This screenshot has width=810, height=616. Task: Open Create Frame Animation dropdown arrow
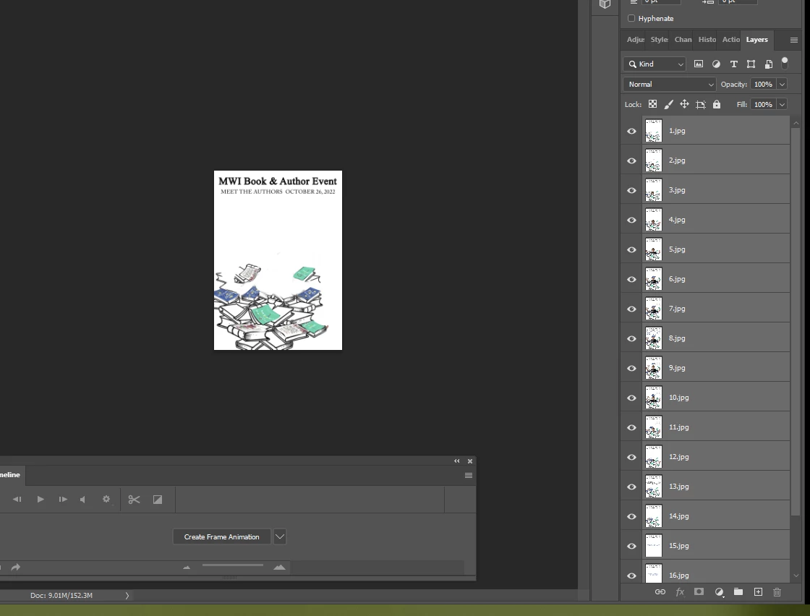(x=279, y=536)
